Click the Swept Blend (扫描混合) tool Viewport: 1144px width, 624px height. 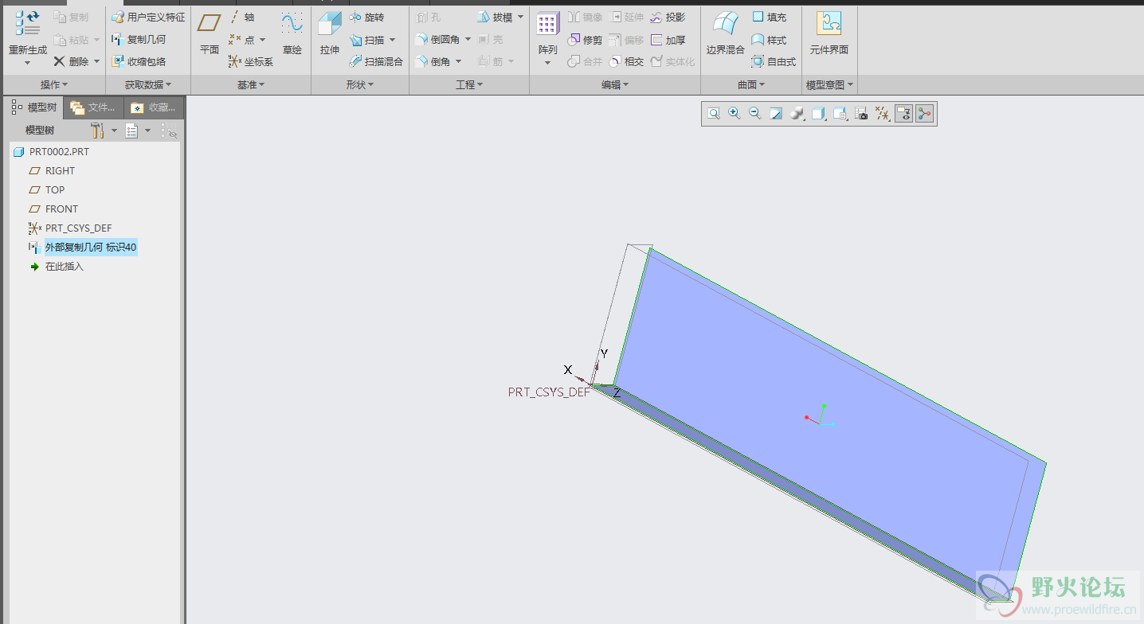click(x=376, y=61)
